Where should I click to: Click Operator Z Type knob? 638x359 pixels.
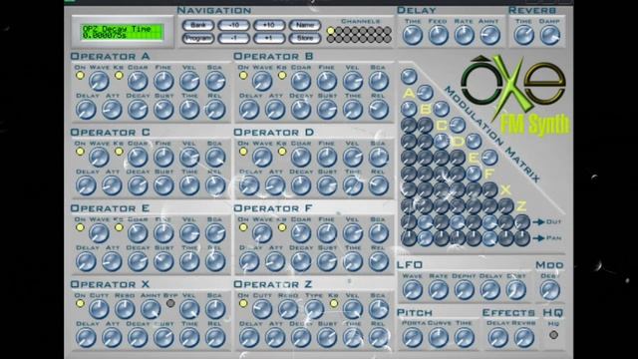point(314,309)
